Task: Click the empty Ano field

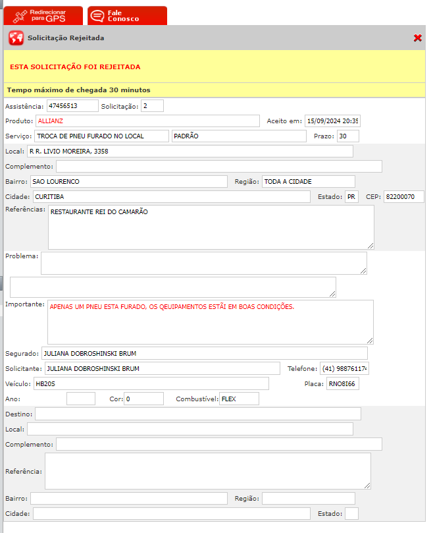Action: [x=81, y=399]
